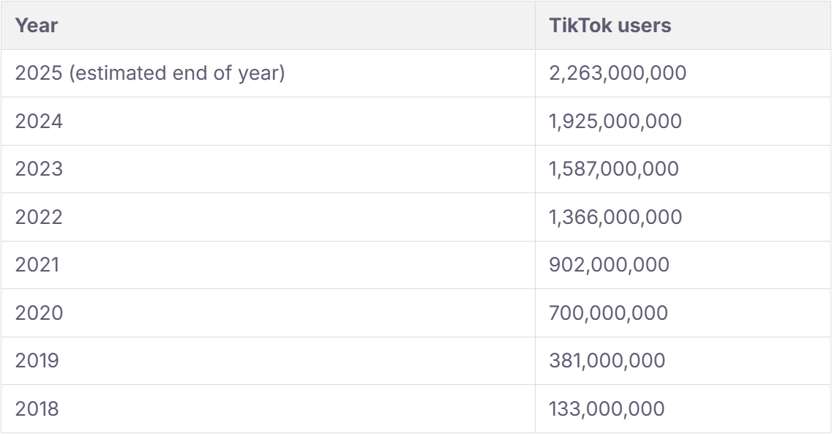Click the 1,366,000,000 users value
832x434 pixels.
[x=615, y=217]
